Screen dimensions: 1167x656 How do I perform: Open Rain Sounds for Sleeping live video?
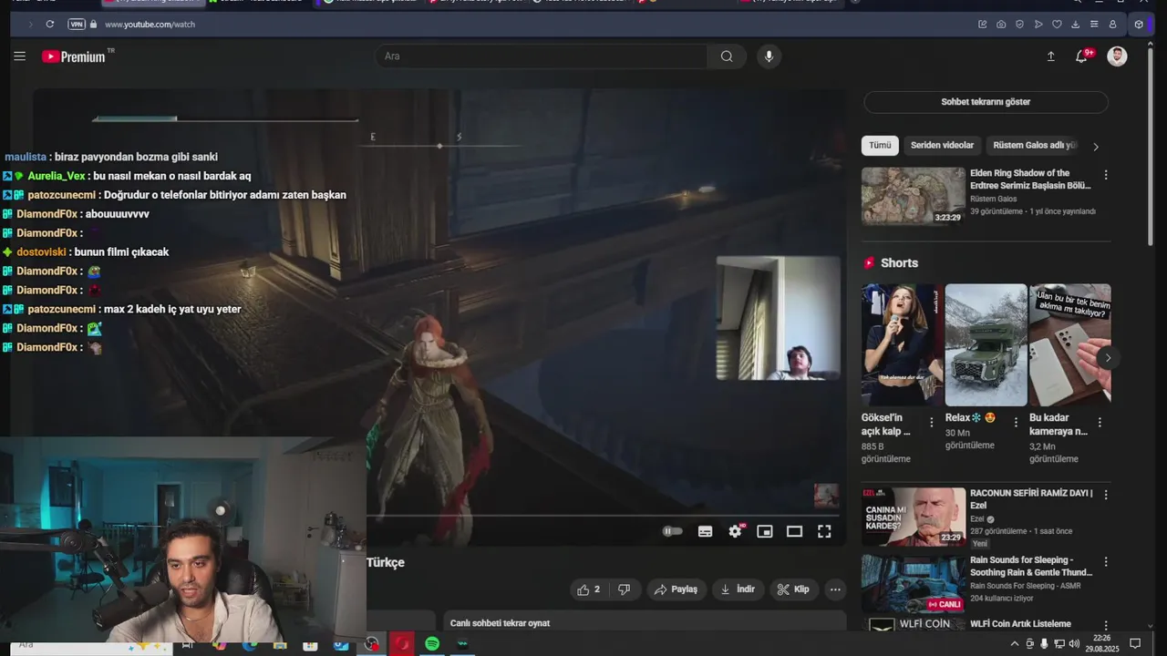913,584
